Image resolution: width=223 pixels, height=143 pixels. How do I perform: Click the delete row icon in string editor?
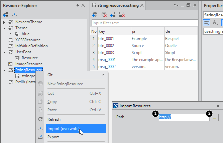122,15
